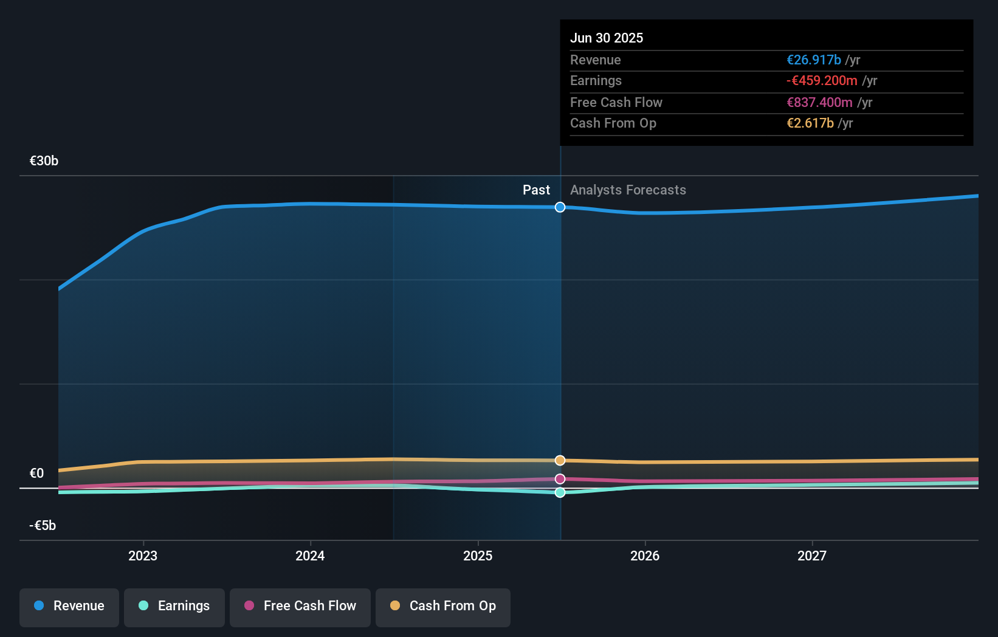Click the Analysts Forecasts label
This screenshot has height=637, width=998.
click(628, 190)
